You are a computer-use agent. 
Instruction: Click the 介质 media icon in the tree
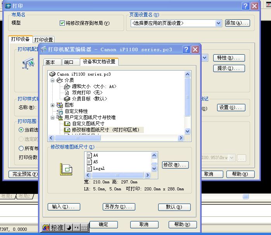pyautogui.click(x=60, y=80)
